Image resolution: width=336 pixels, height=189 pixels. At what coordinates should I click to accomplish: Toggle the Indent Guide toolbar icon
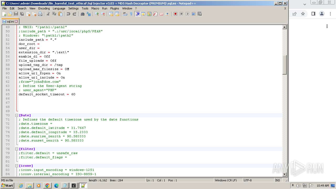coord(137,14)
